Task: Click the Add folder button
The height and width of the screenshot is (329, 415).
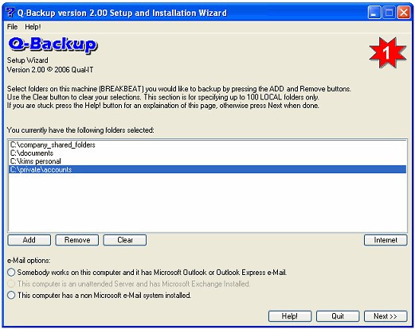Action: (29, 240)
